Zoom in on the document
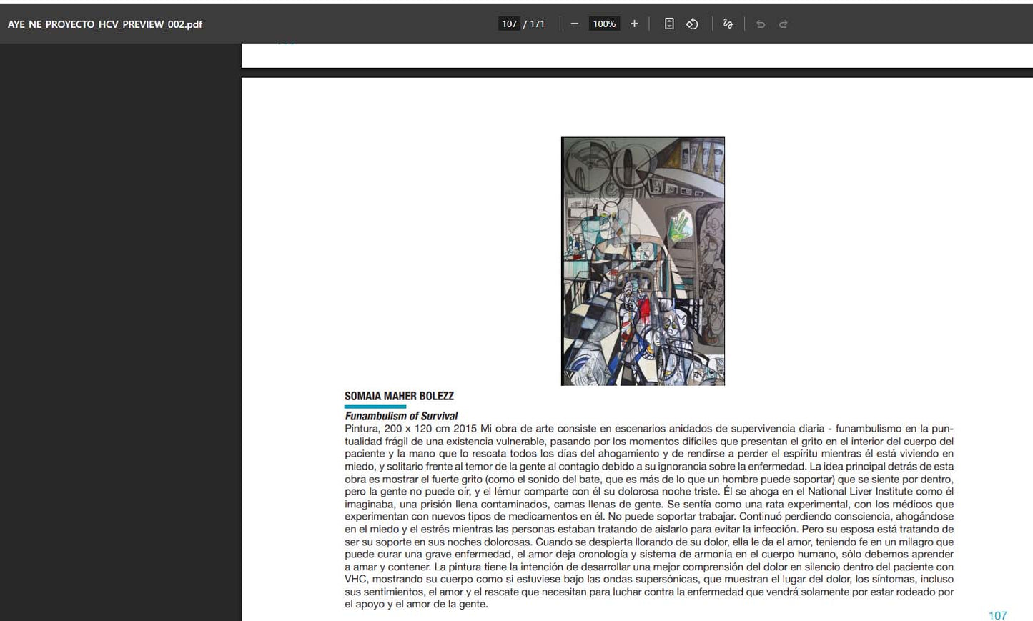The width and height of the screenshot is (1033, 621). [633, 24]
